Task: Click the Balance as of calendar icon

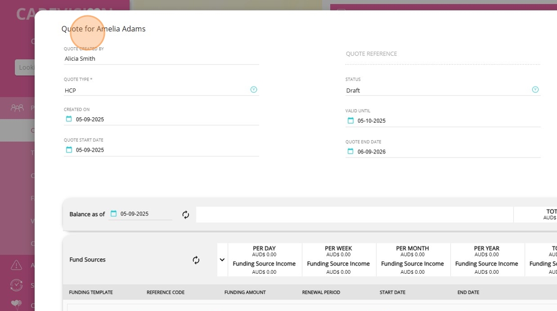Action: click(x=113, y=214)
